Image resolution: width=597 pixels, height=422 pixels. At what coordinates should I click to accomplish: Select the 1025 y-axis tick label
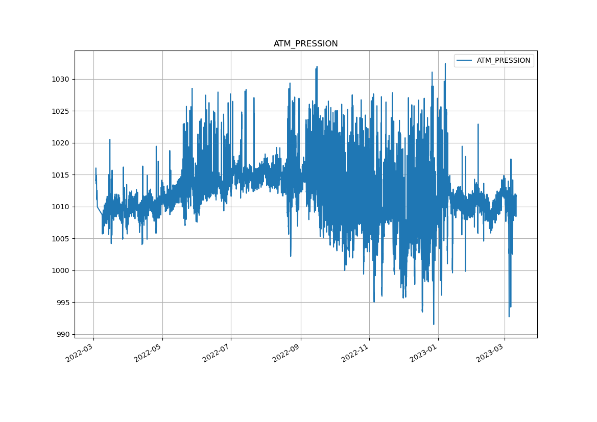(60, 111)
